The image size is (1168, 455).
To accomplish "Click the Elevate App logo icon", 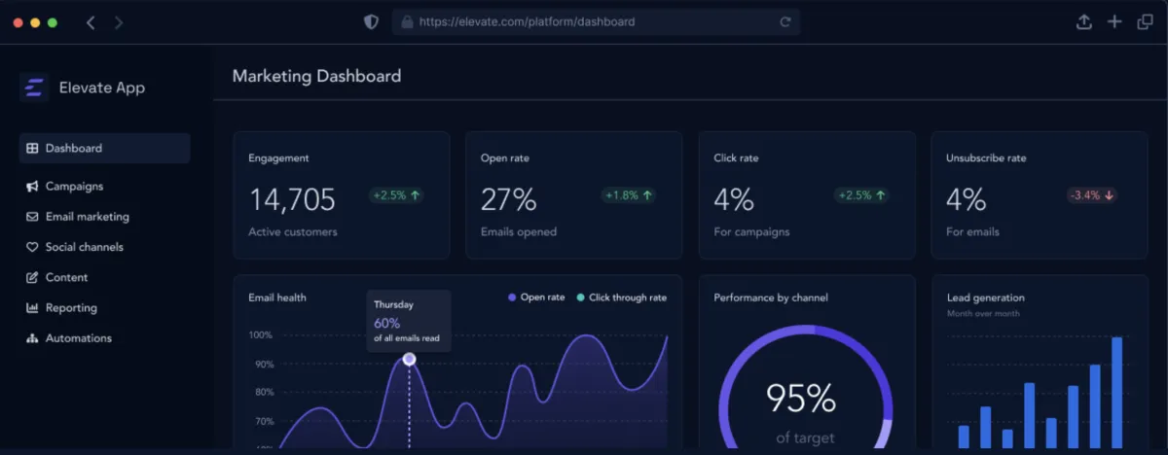I will tap(34, 87).
